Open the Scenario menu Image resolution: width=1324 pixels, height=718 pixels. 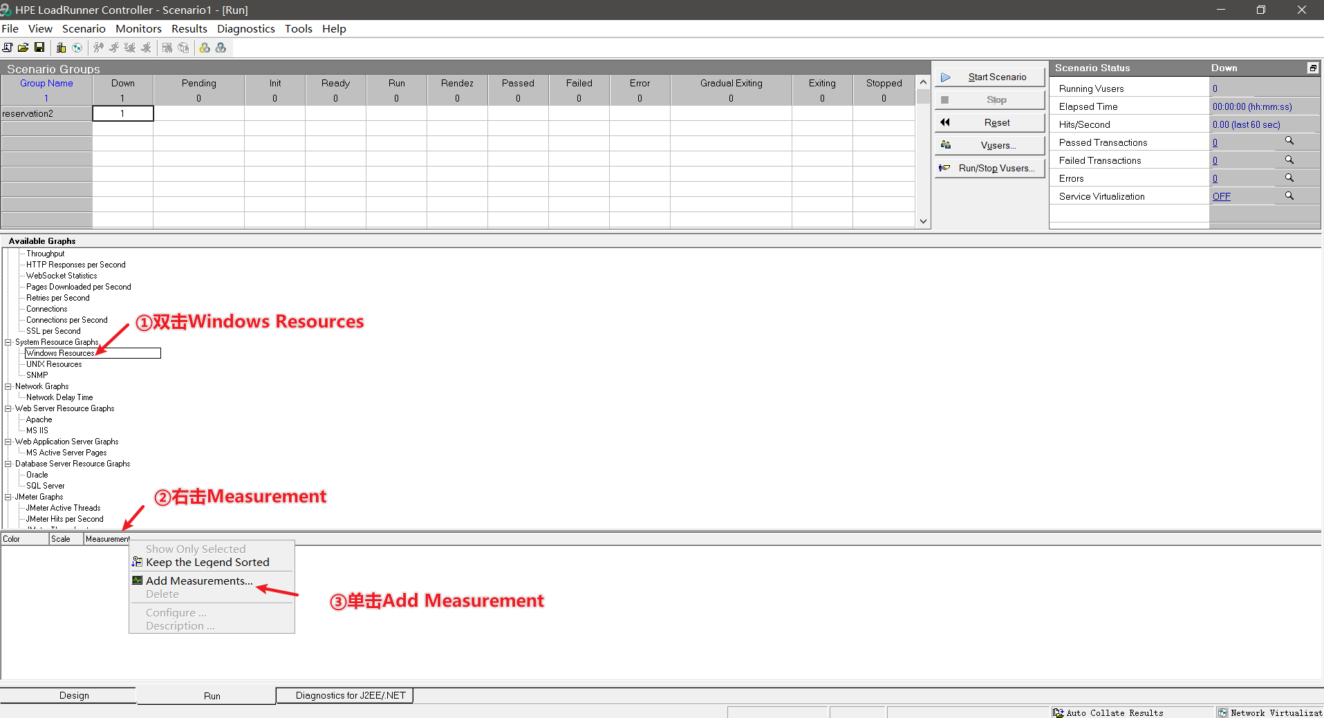[84, 28]
